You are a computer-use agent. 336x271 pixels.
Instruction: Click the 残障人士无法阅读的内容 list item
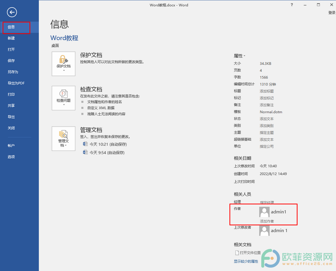[106, 114]
